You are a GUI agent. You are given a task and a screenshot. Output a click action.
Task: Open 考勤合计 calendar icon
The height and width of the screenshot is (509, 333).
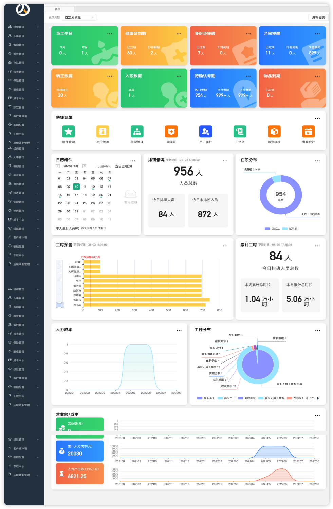tap(308, 132)
